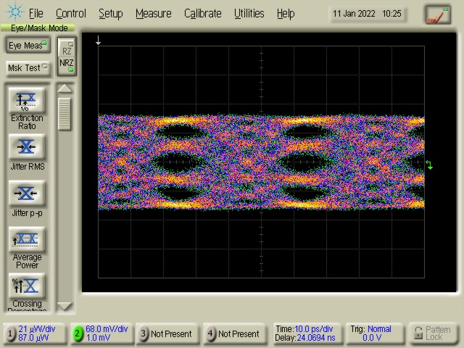
Task: Click the Extinction Ratio measurement icon
Action: [26, 100]
